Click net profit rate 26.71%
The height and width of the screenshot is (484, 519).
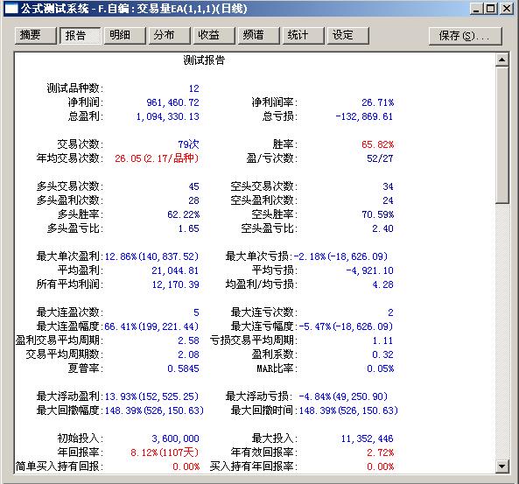tap(378, 102)
